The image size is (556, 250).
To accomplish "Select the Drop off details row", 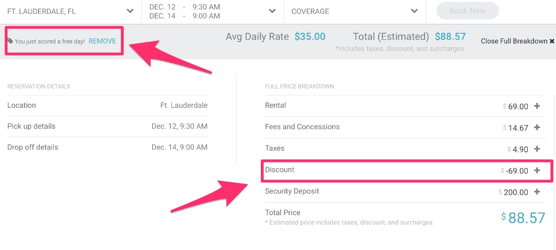I will click(107, 147).
